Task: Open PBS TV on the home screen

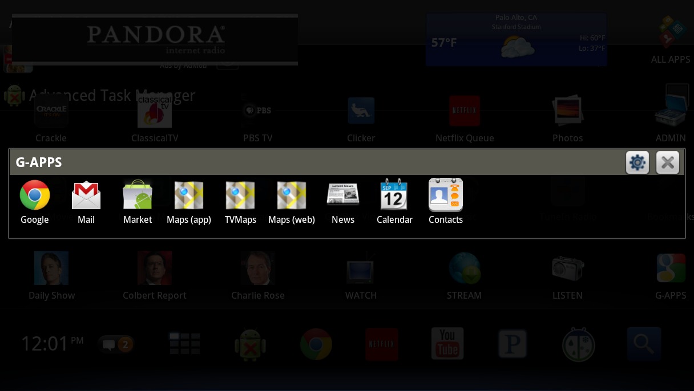Action: [x=258, y=120]
